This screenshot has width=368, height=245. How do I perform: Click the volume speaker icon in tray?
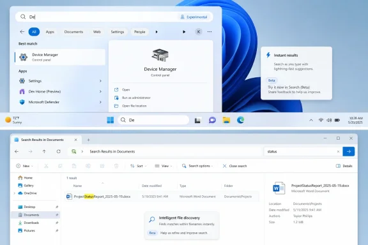tap(329, 121)
